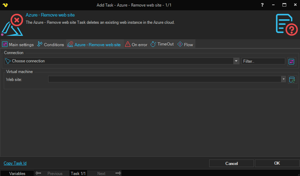This screenshot has height=176, width=300.
Task: Select the Flow tab
Action: pos(185,44)
